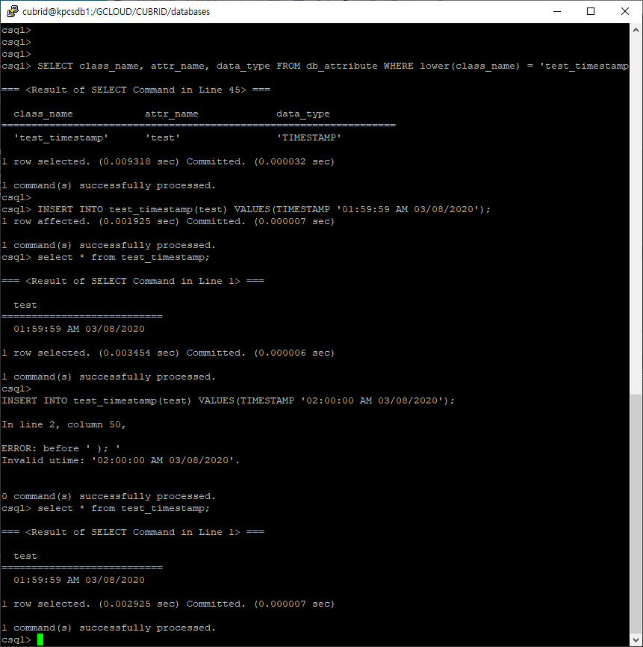643x647 pixels.
Task: Click the scrollbar up arrow
Action: [x=636, y=30]
